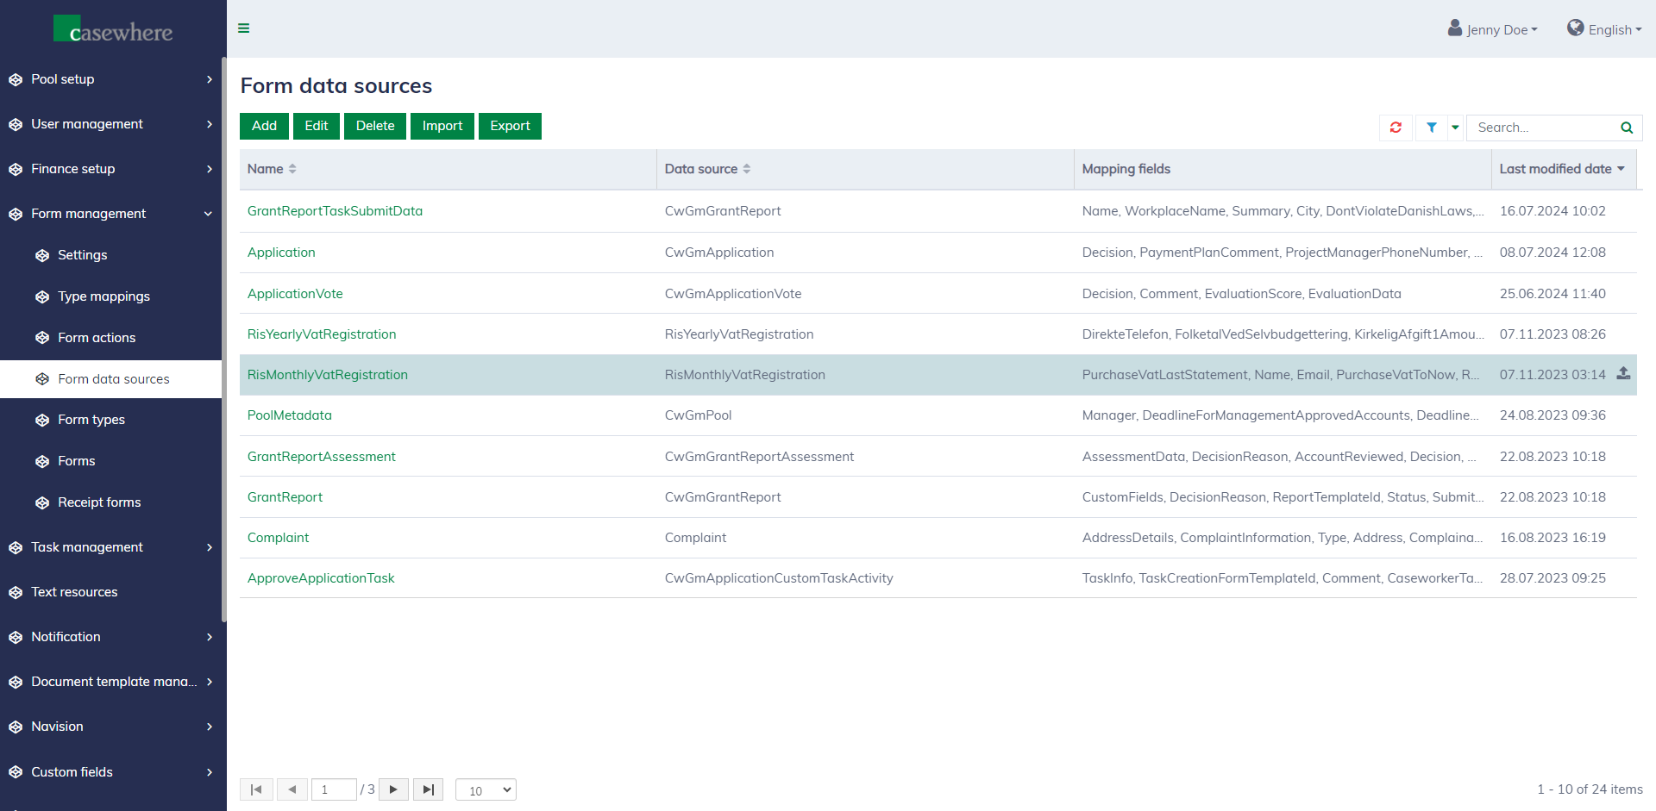Click the Jenny Doe user menu
Image resolution: width=1656 pixels, height=811 pixels.
1493,29
